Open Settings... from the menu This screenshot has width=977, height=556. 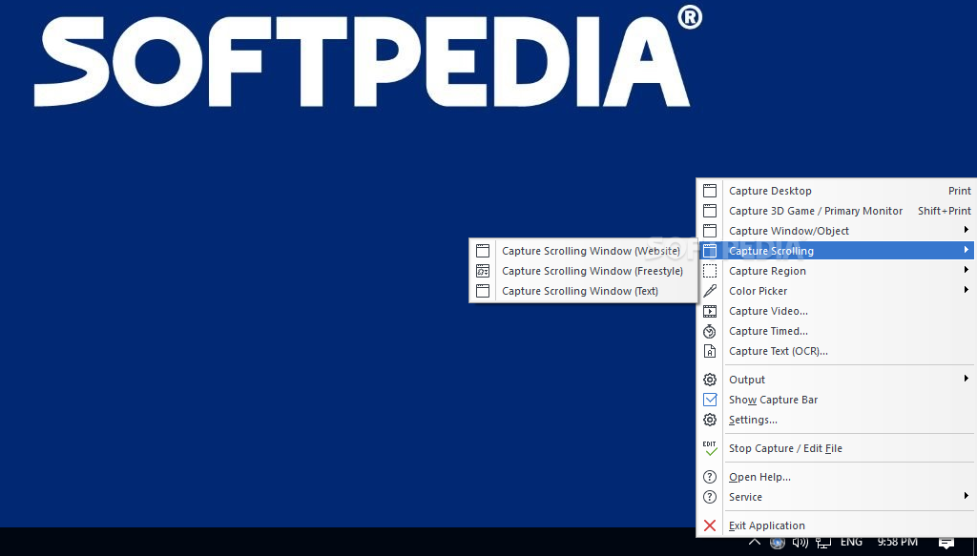pos(836,420)
